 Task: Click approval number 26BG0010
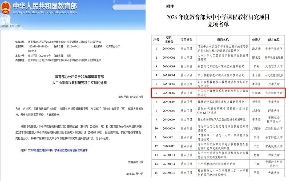(x=169, y=128)
